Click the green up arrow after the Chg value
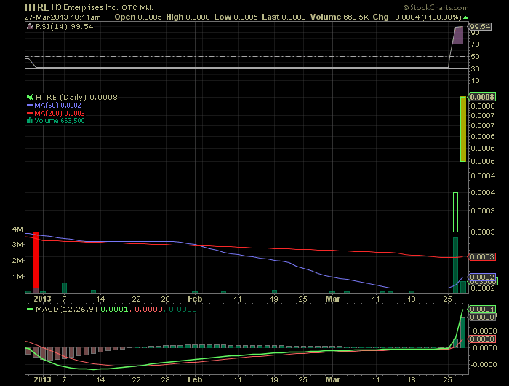 [x=466, y=17]
